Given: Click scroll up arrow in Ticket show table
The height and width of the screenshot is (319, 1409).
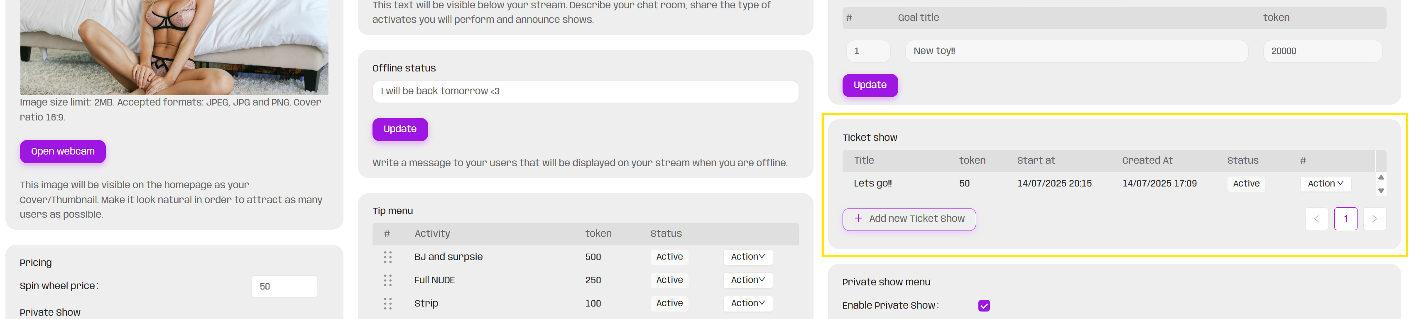Looking at the screenshot, I should coord(1381,177).
